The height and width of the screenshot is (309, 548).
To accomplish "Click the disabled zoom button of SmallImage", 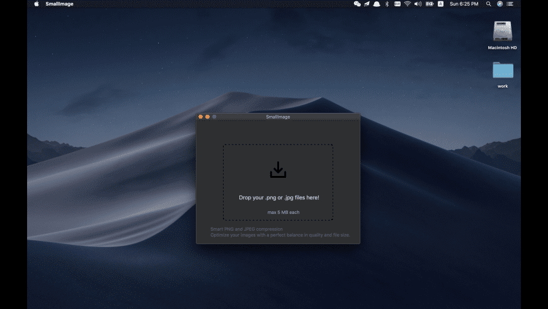I will [215, 117].
